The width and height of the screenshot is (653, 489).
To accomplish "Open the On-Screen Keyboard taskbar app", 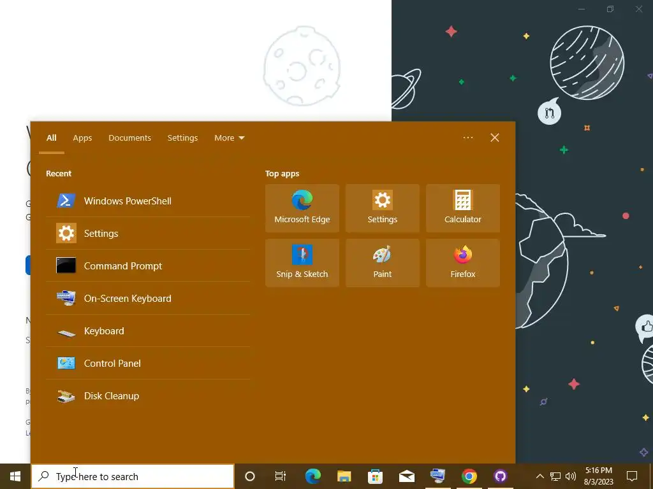I will pos(437,476).
